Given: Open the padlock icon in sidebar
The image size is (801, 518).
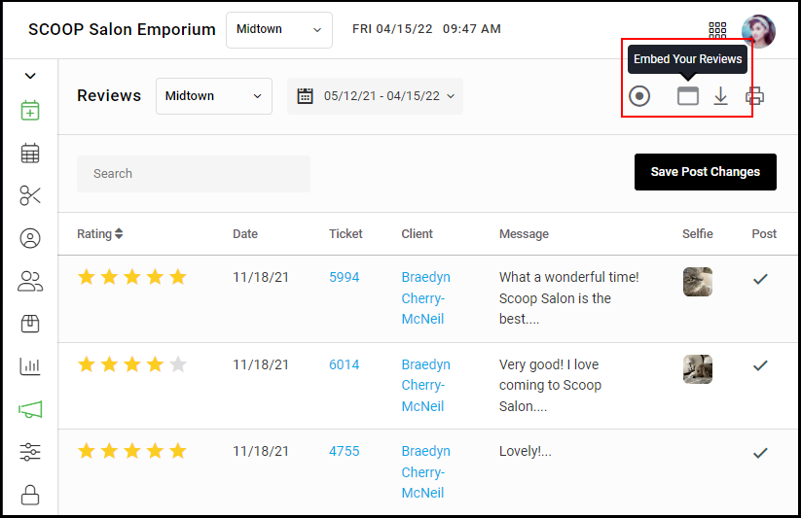Looking at the screenshot, I should [x=30, y=495].
